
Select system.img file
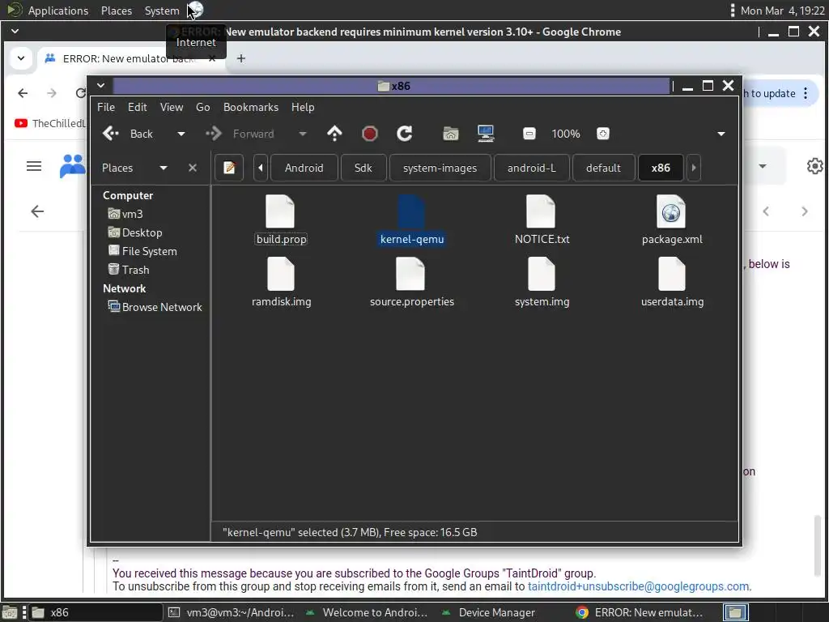(542, 282)
